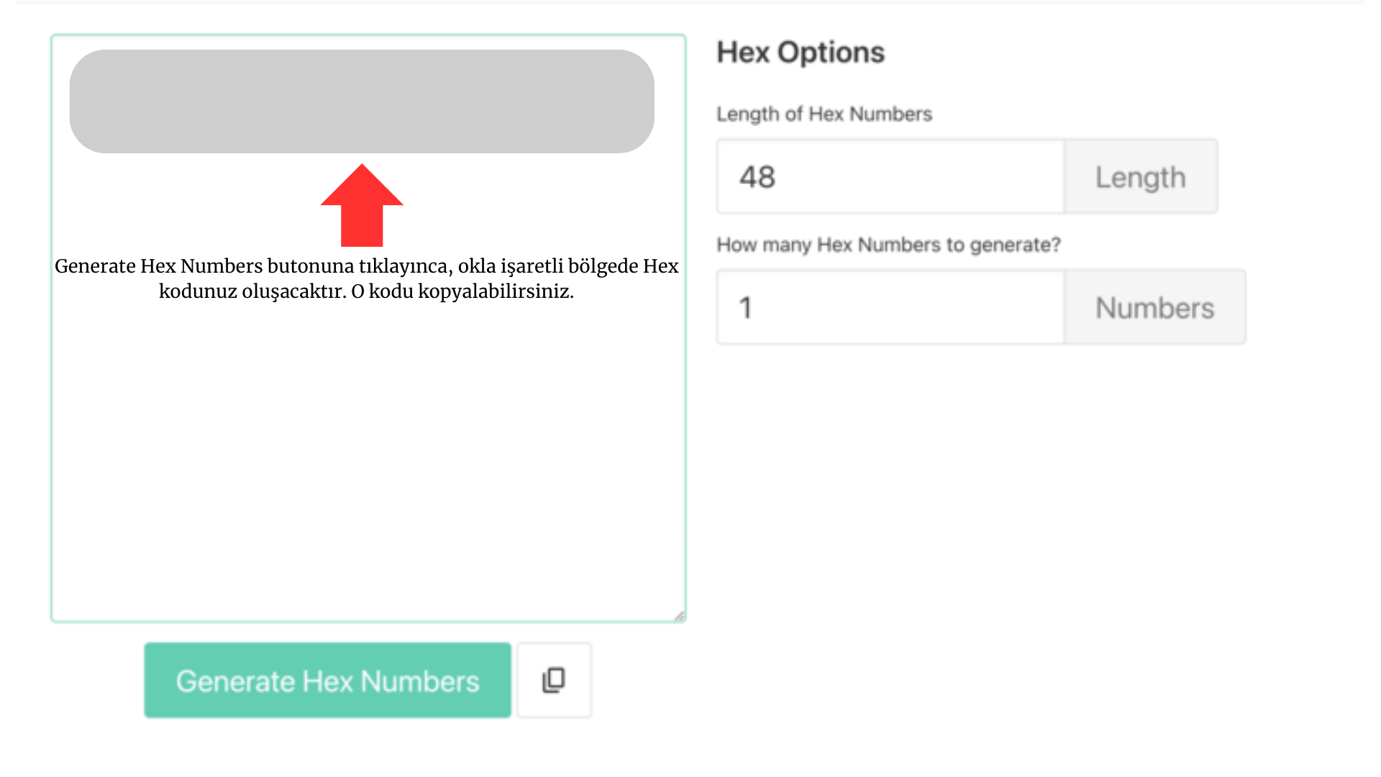Click the line 'kodunuz oluşacaktır. O kodu kopyalabilirsiniz.'
The image size is (1381, 777).
[x=366, y=291]
